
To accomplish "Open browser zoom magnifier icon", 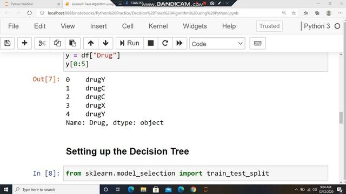I will coord(284,13).
